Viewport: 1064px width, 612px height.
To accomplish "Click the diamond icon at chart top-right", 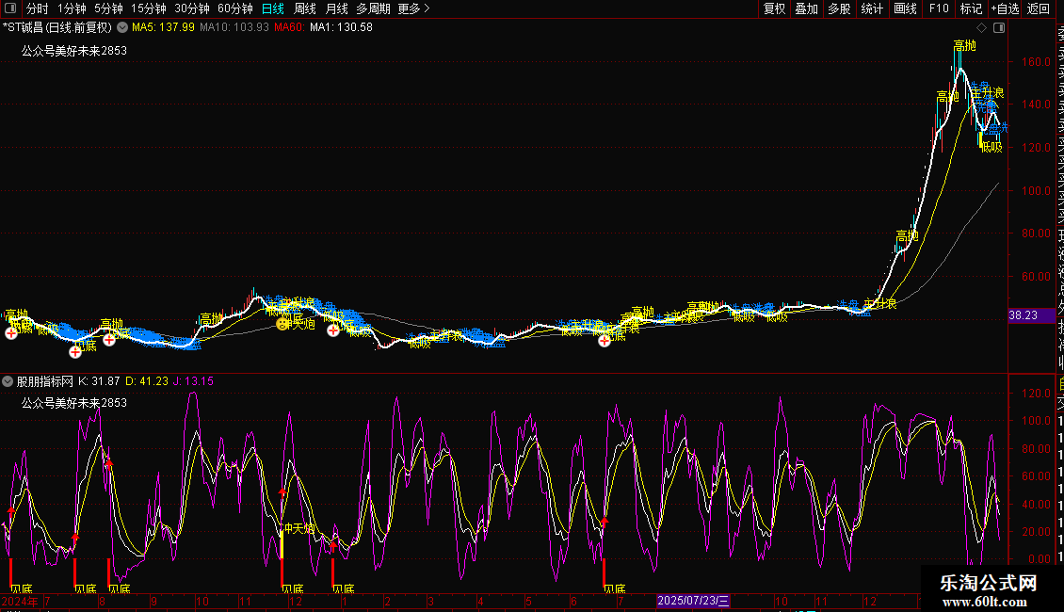I will (x=982, y=27).
